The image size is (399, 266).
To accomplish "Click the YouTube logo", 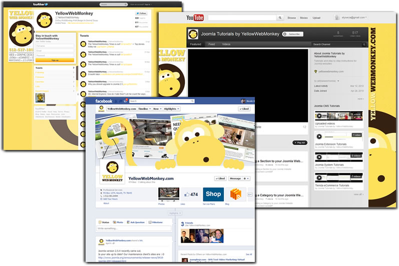I will pyautogui.click(x=195, y=17).
